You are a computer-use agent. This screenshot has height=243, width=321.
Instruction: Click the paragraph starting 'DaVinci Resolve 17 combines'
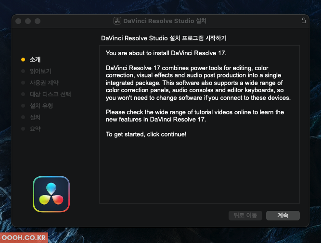[x=198, y=83]
